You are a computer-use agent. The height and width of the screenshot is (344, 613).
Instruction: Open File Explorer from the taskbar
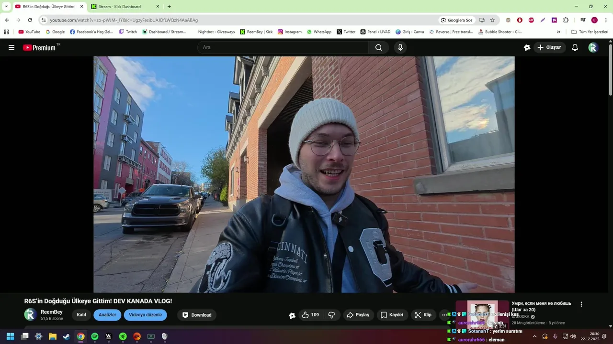coord(53,336)
